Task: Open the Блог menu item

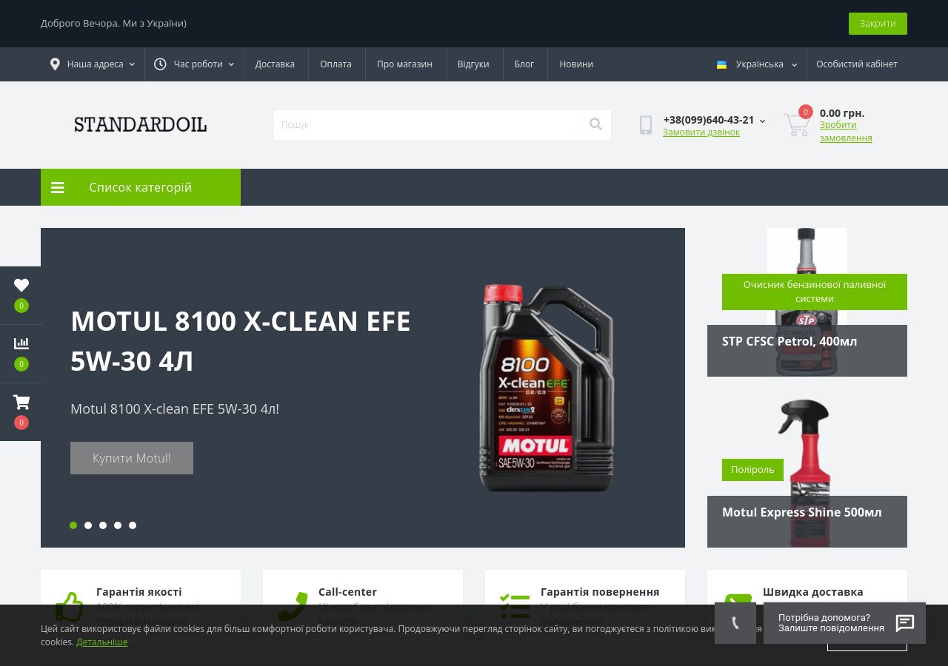Action: click(524, 64)
